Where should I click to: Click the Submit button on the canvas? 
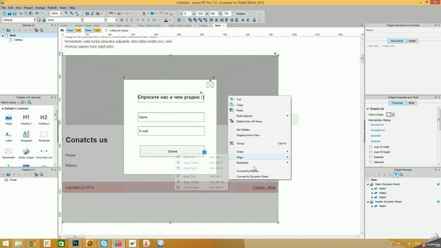172,152
